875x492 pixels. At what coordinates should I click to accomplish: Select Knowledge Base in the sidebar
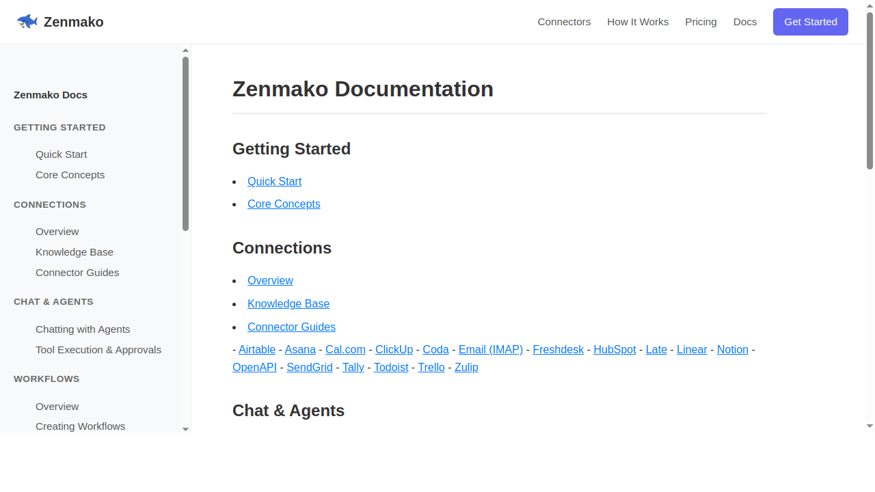75,252
